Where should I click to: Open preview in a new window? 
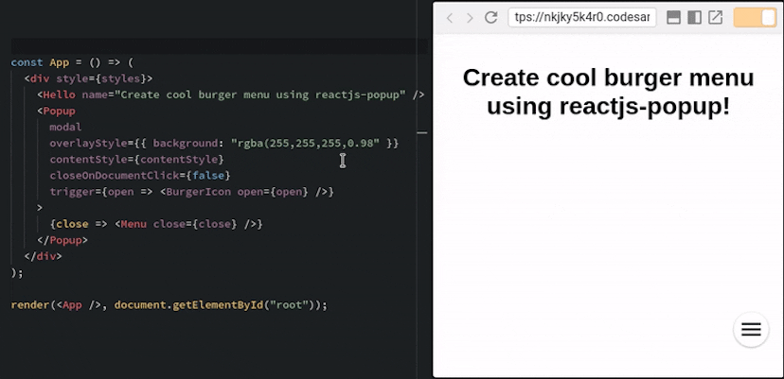pos(716,18)
